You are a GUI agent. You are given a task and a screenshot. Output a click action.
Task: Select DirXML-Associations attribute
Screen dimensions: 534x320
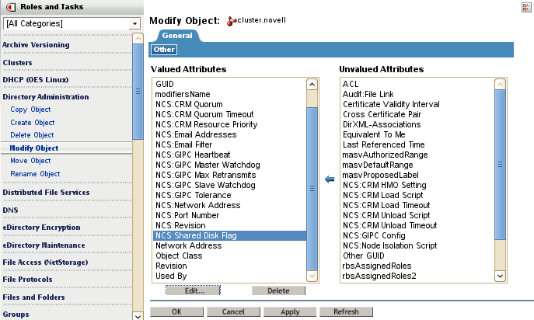pos(417,124)
